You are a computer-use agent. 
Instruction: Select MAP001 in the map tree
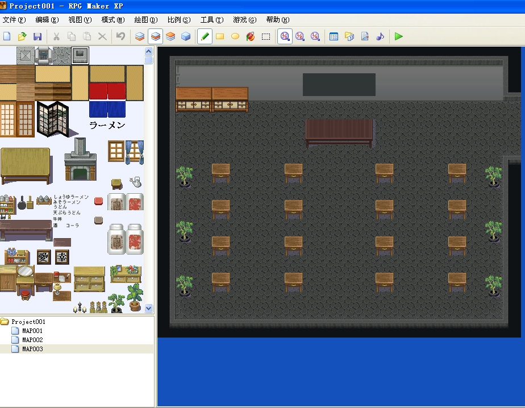[x=32, y=331]
